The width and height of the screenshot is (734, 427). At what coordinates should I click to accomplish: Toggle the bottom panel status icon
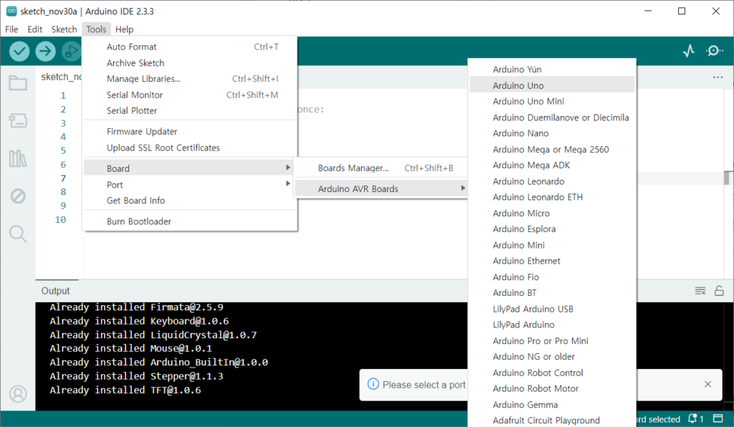pos(718,418)
